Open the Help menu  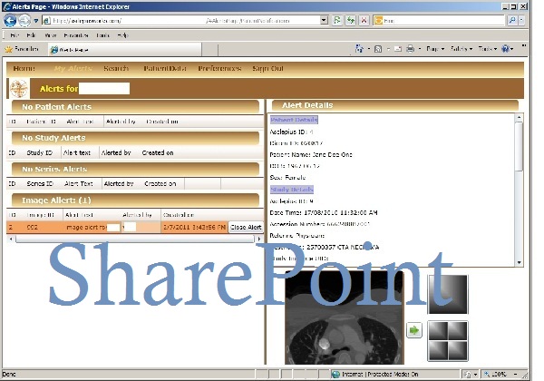122,35
